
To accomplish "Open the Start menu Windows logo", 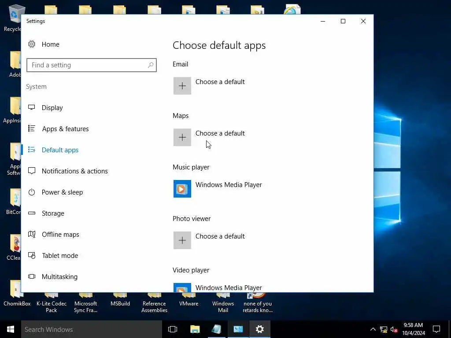I will tap(11, 329).
